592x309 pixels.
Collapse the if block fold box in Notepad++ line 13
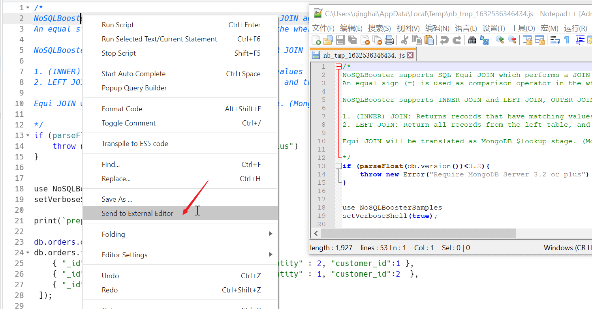click(x=338, y=166)
